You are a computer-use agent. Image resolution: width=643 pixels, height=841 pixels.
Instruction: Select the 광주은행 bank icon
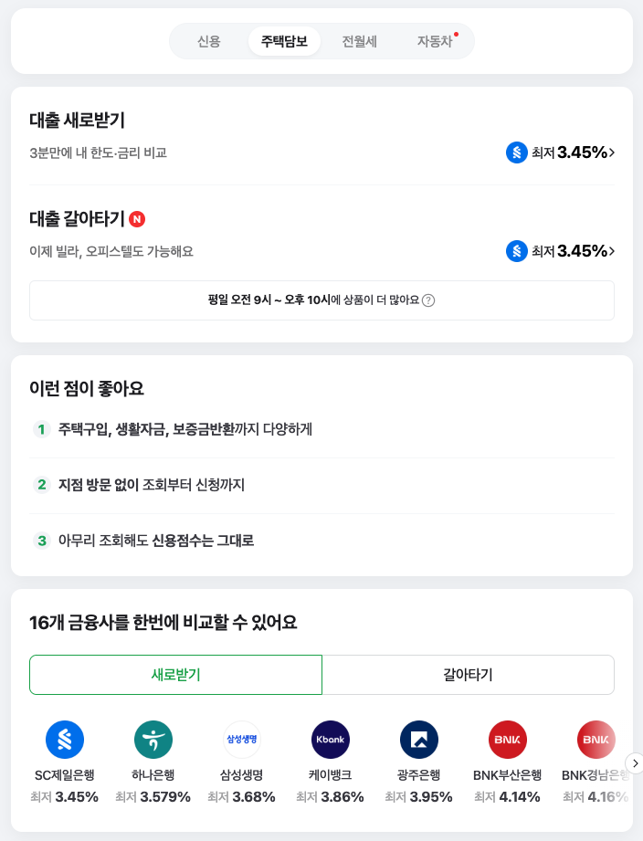(418, 740)
